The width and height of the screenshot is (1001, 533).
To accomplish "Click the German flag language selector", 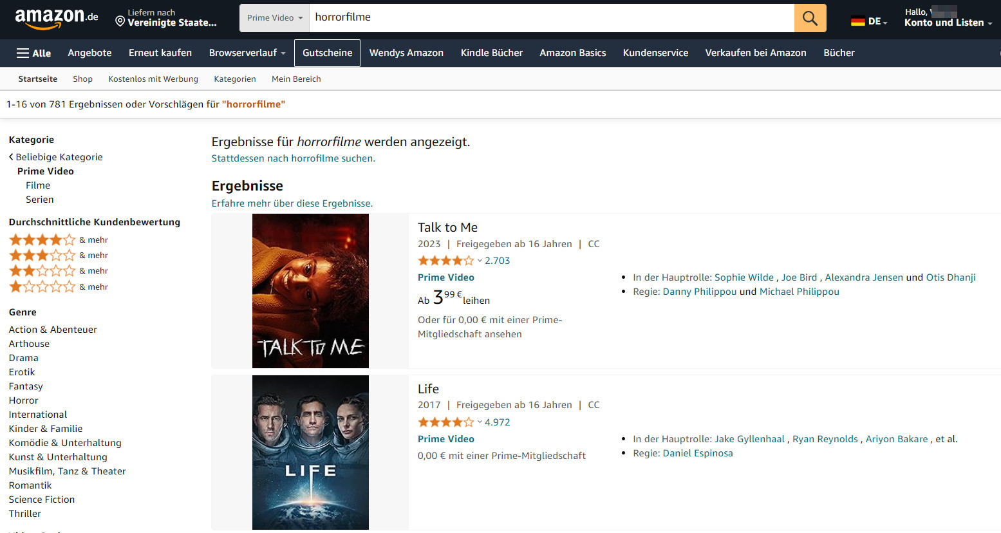I will point(869,21).
